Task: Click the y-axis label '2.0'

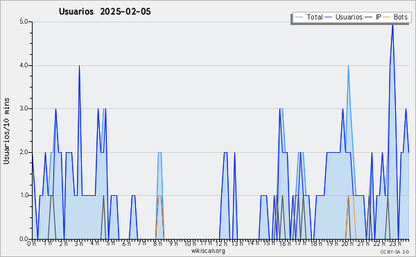Action: [x=24, y=152]
